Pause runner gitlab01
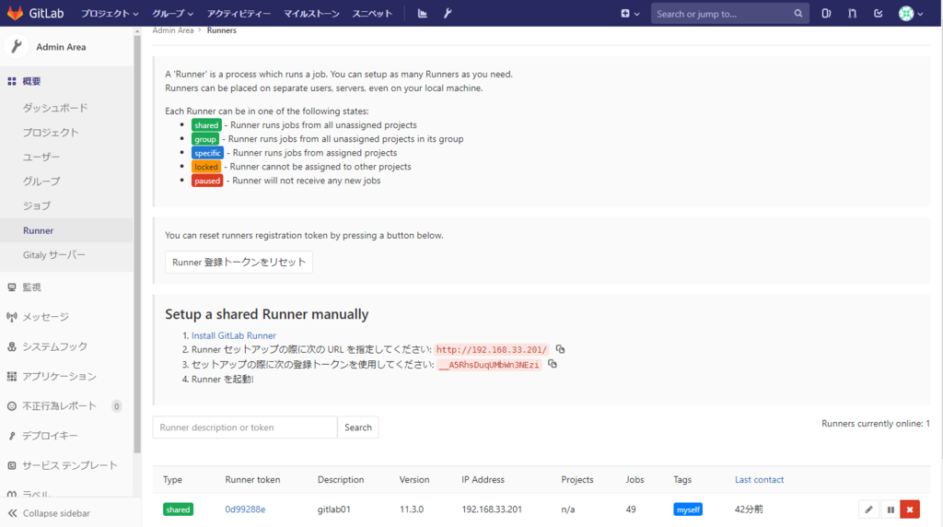Image resolution: width=943 pixels, height=527 pixels. pyautogui.click(x=891, y=509)
